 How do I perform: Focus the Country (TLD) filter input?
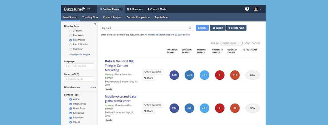coord(79,79)
